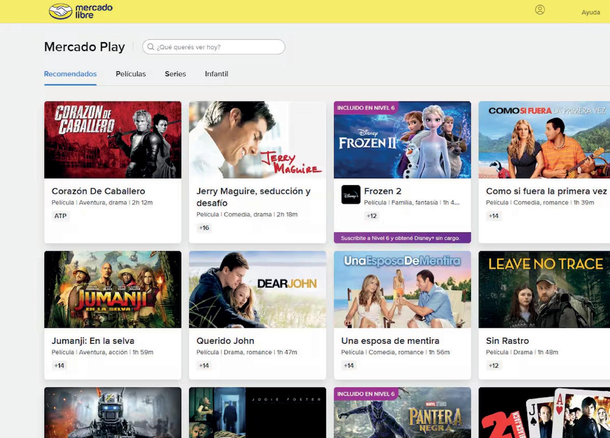
Task: Click the +12 rating badge on Frozen 2
Action: click(372, 216)
